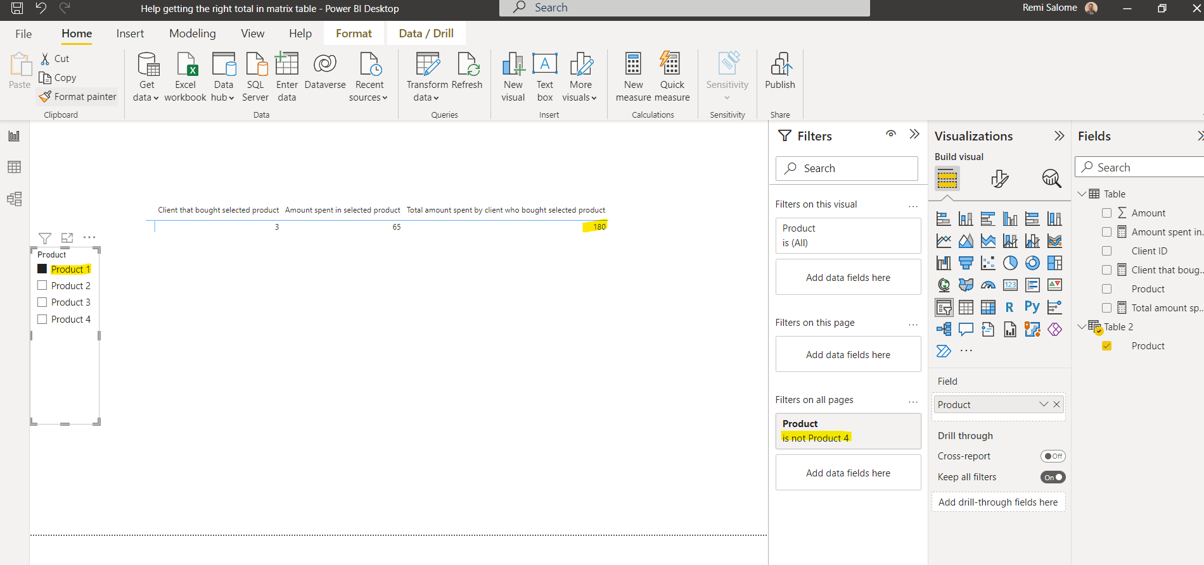The image size is (1204, 565).
Task: Open Product field well dropdown arrow
Action: pyautogui.click(x=1043, y=405)
